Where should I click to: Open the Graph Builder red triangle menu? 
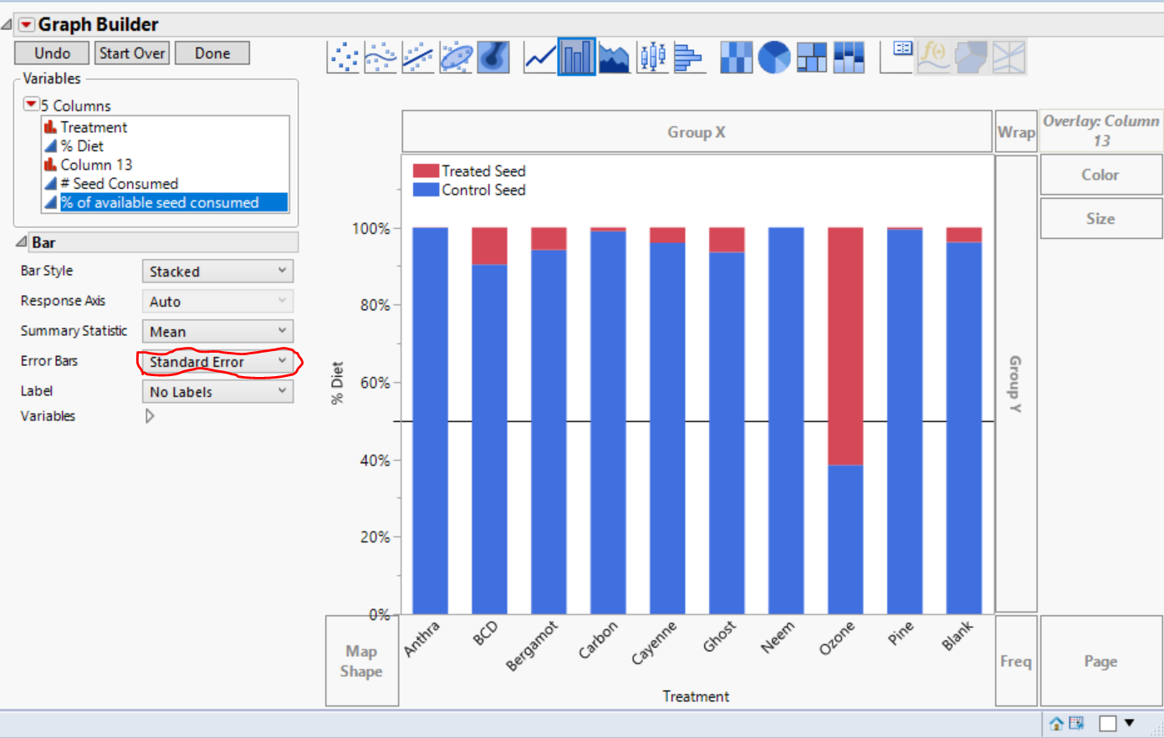pyautogui.click(x=26, y=25)
